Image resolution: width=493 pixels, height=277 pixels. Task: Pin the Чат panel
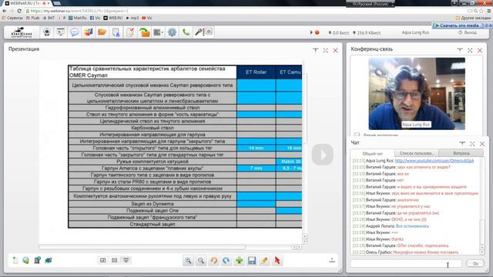point(462,144)
